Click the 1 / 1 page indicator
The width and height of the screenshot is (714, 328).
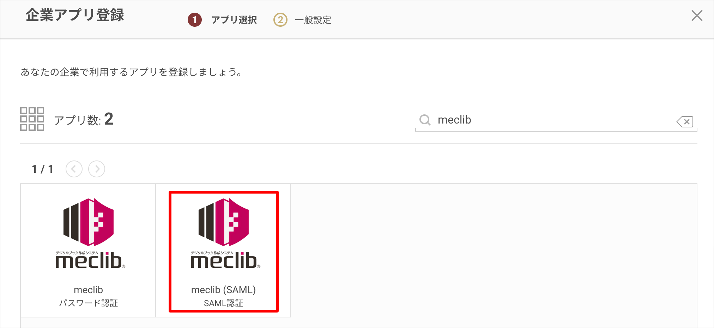point(43,169)
